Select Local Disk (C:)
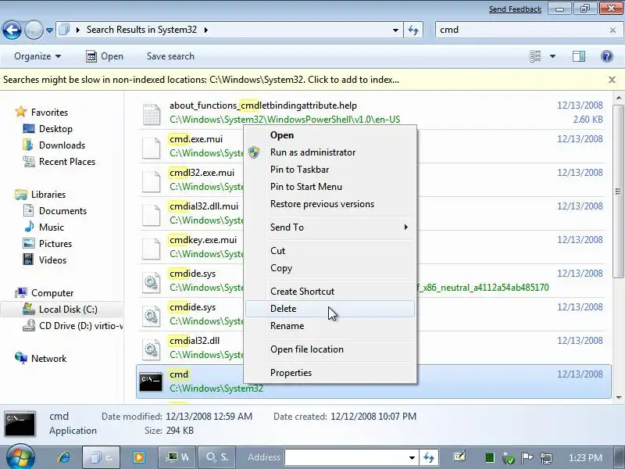 [62, 310]
